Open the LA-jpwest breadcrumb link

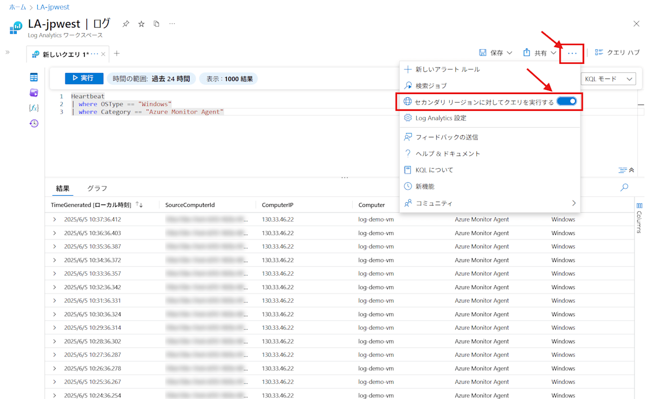[53, 7]
